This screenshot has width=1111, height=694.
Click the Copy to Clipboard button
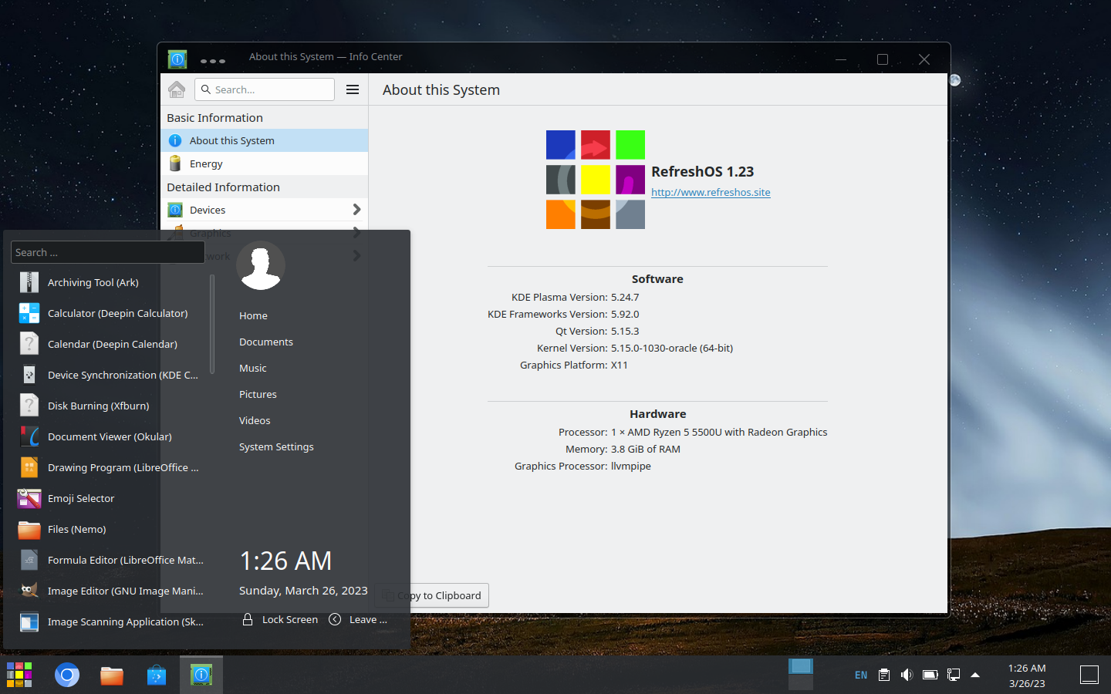coord(432,595)
